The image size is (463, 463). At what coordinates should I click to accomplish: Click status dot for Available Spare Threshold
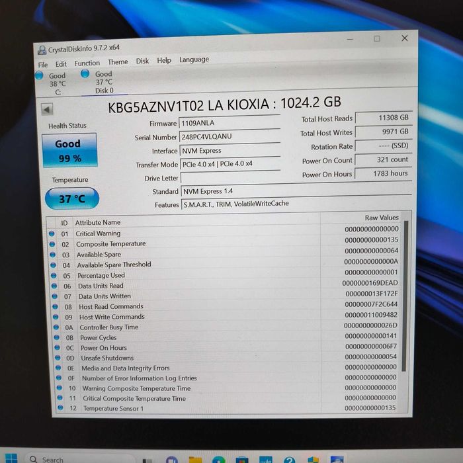point(53,265)
